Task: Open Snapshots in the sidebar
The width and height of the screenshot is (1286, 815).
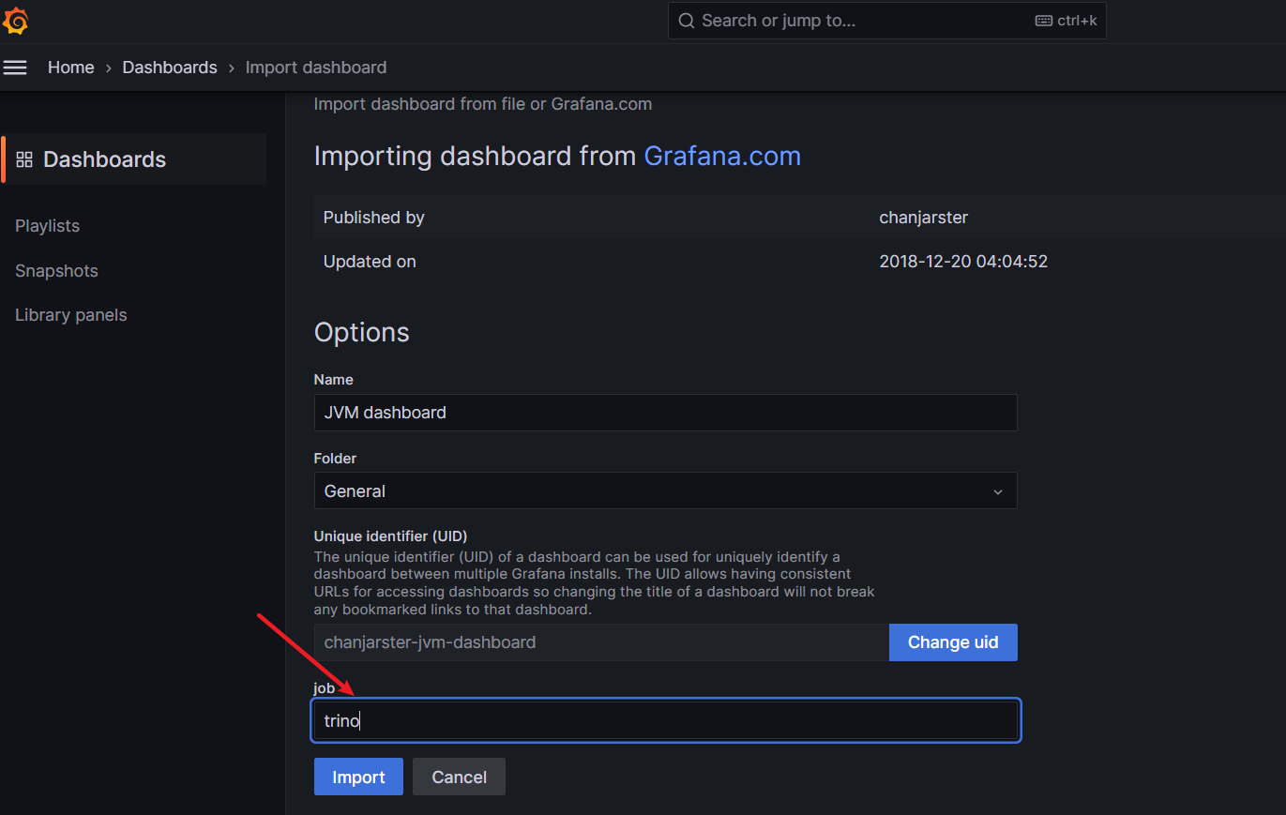Action: tap(56, 271)
